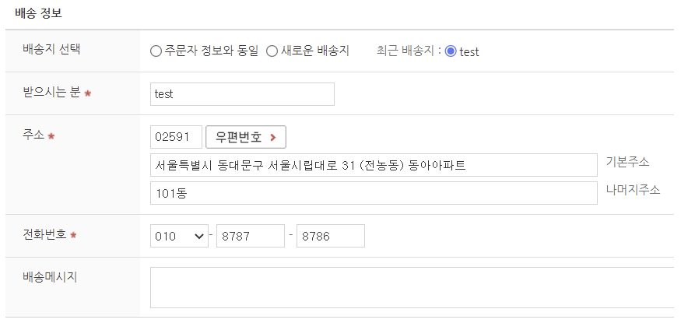Viewport: 681px width, 323px height.
Task: Click the 배송메시지 text area
Action: tap(412, 288)
